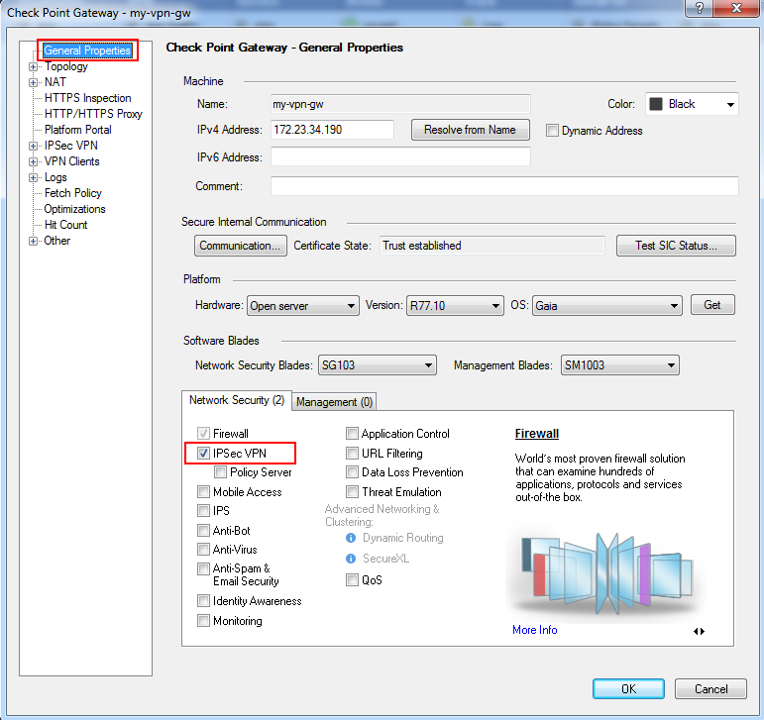Click the Cancel button
The height and width of the screenshot is (720, 764).
710,689
